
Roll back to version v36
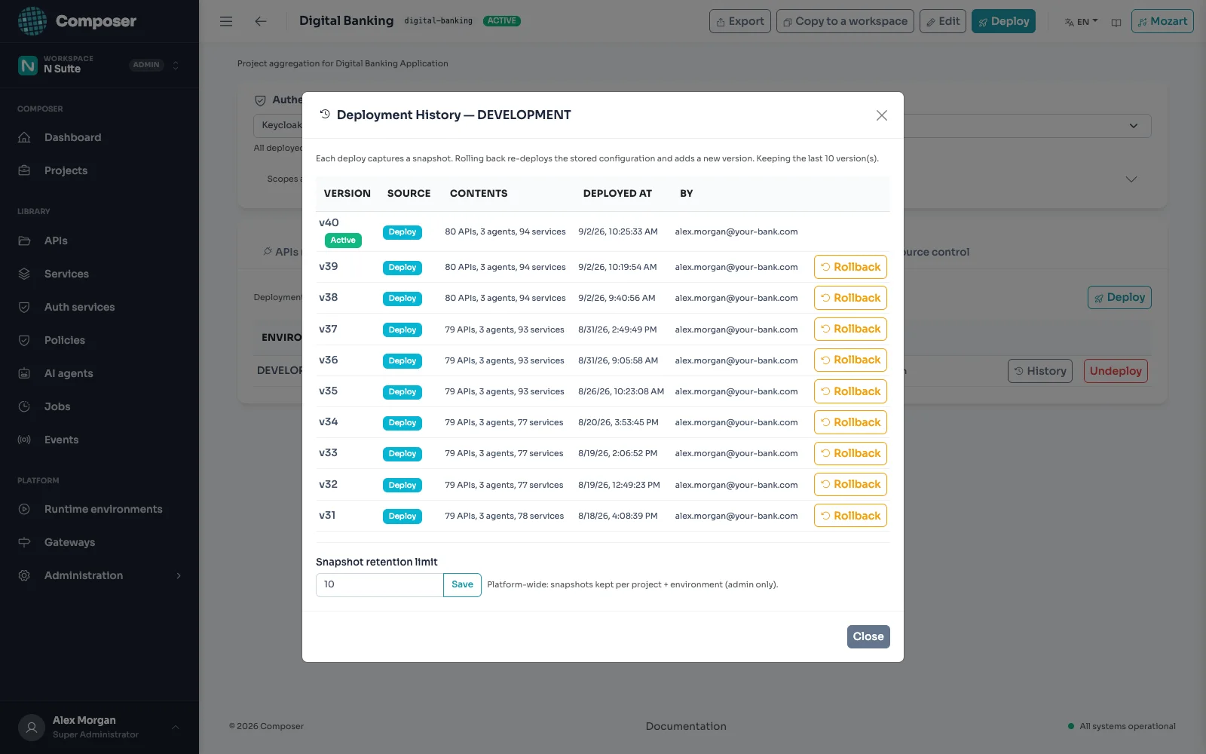850,360
